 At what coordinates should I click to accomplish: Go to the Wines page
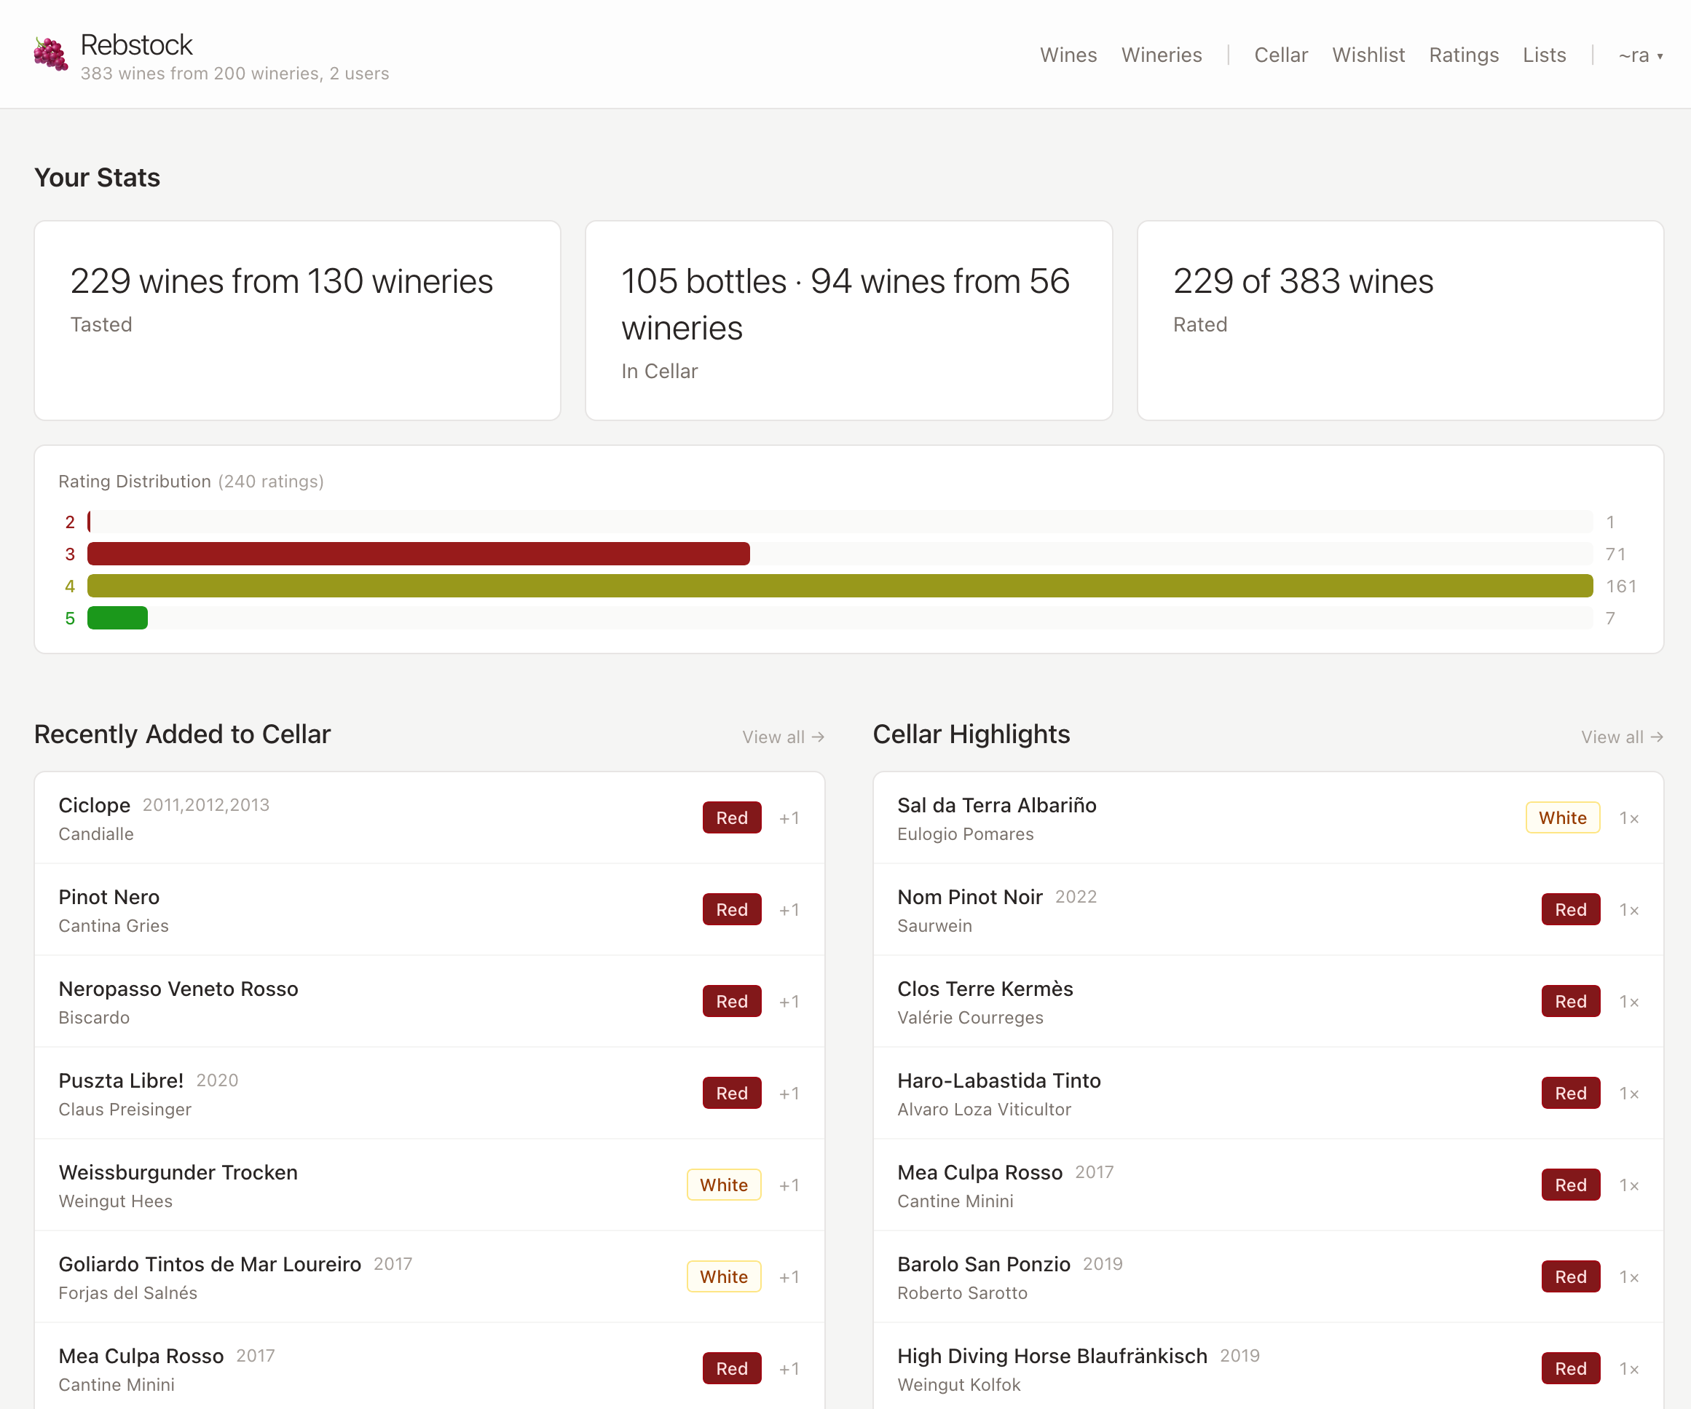[x=1068, y=55]
